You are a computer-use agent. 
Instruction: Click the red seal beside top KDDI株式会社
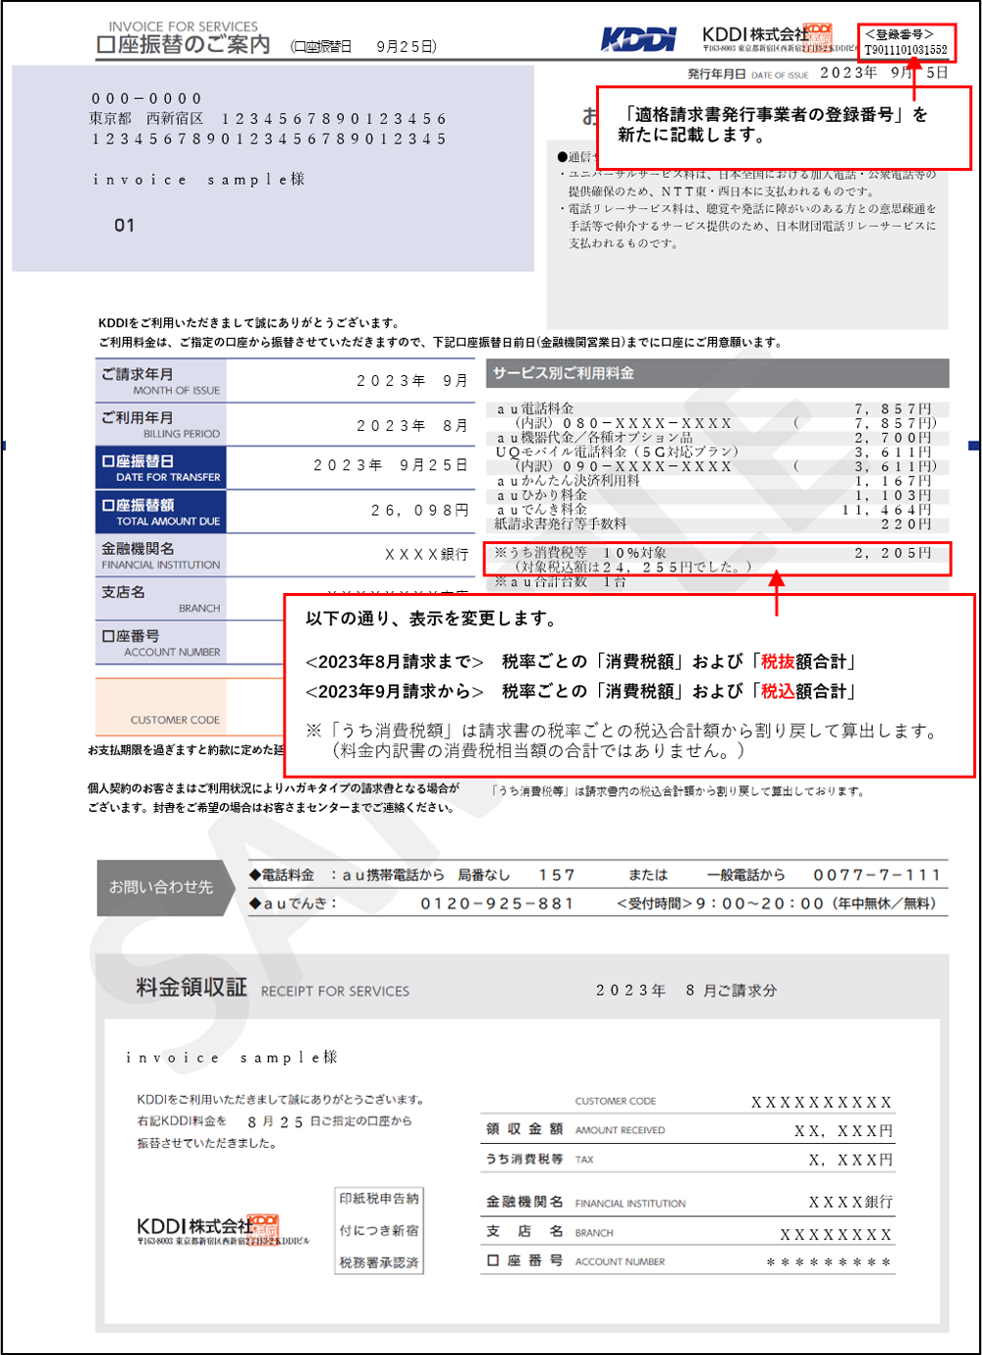coord(817,34)
